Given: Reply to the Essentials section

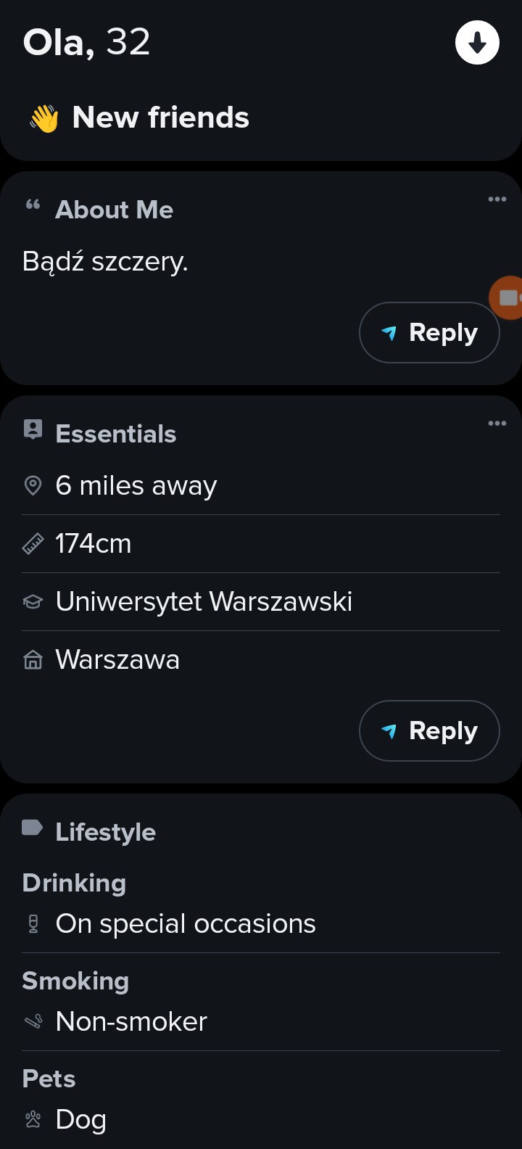Looking at the screenshot, I should [x=429, y=731].
